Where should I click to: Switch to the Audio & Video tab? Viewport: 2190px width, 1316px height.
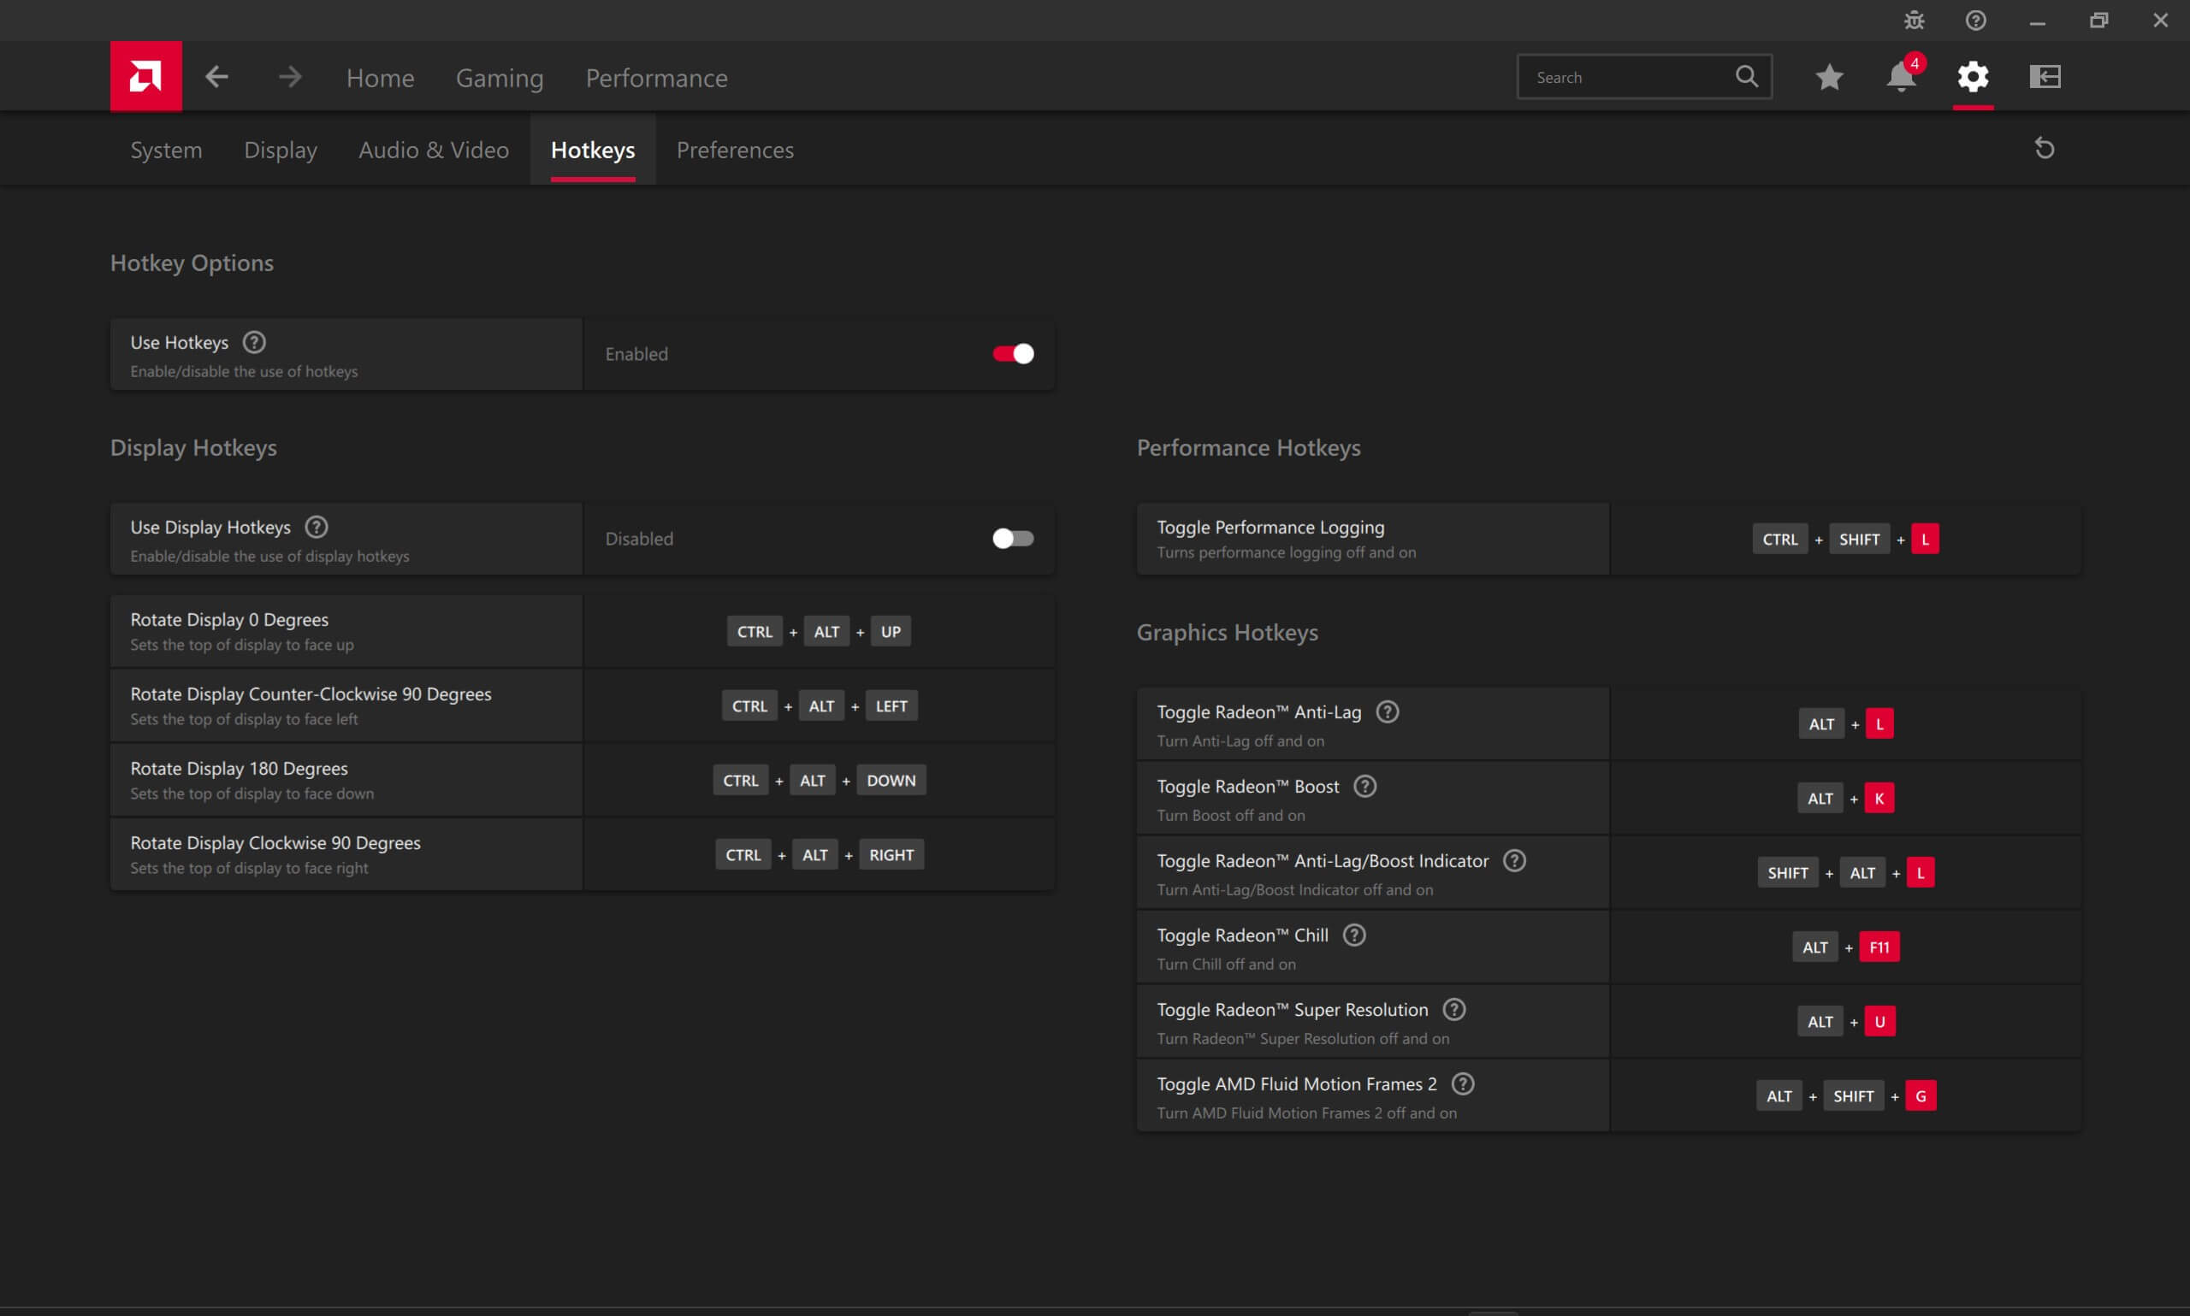pyautogui.click(x=433, y=150)
